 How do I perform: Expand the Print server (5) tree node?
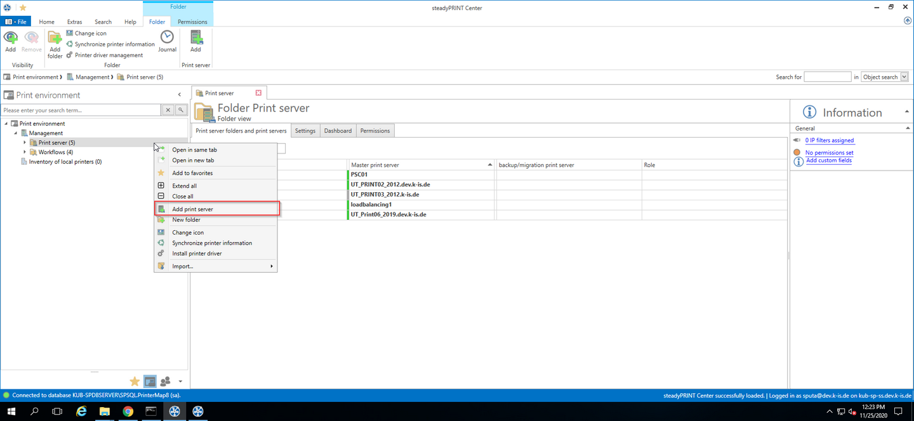(x=25, y=143)
